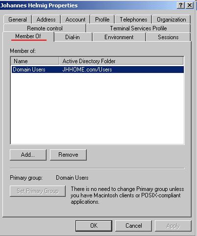197x236 pixels.
Task: Click the disabled Set Primary Group button
Action: click(x=38, y=191)
